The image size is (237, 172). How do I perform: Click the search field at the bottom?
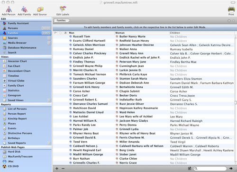point(210,169)
